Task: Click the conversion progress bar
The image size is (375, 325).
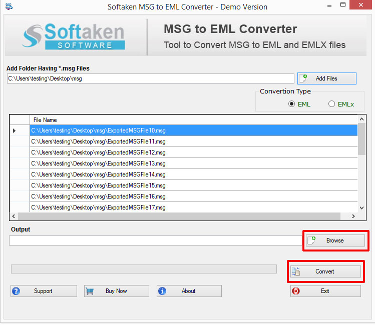Action: click(x=144, y=269)
